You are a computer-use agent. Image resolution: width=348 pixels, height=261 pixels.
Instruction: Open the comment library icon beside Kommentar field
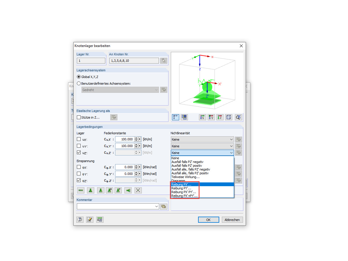(x=163, y=206)
